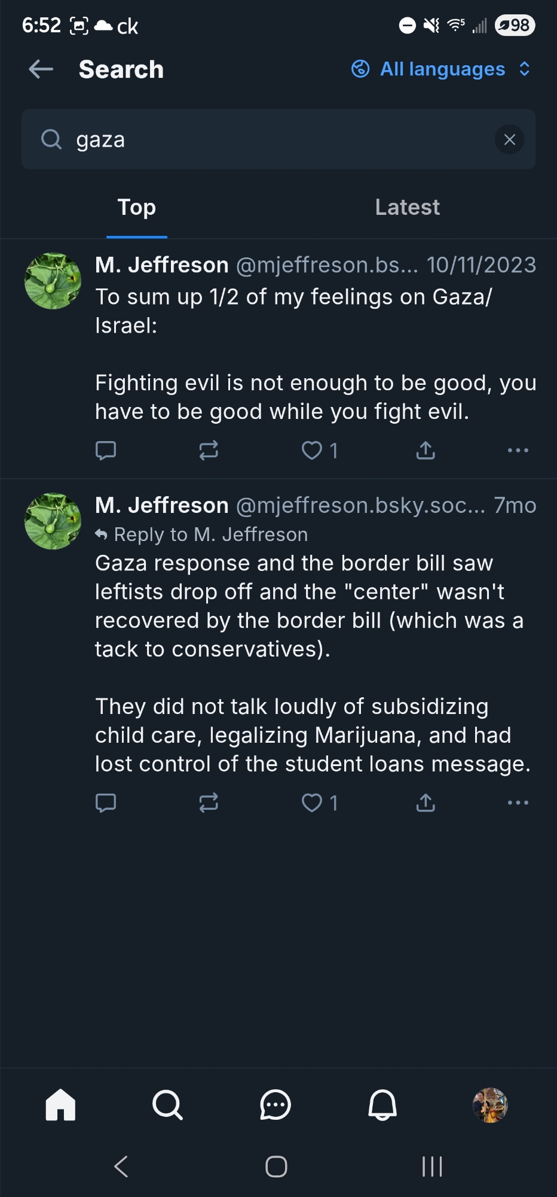
Task: Clear the gaza search query
Action: coord(509,140)
